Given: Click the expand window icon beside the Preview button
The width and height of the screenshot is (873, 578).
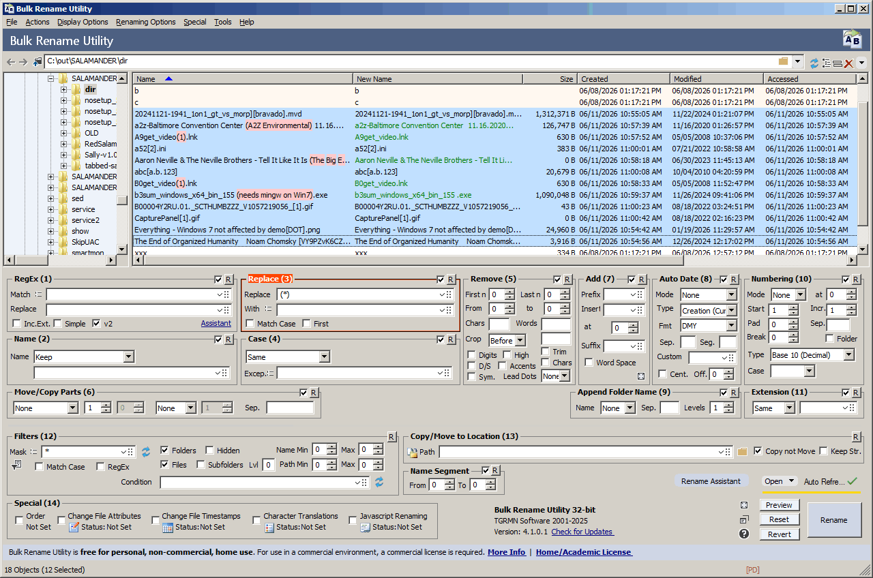Looking at the screenshot, I should click(744, 505).
